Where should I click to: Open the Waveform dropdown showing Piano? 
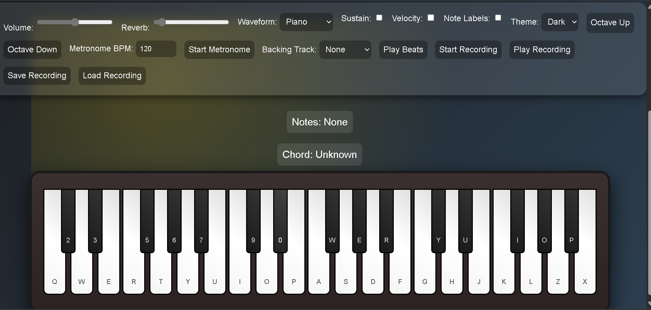(x=306, y=22)
